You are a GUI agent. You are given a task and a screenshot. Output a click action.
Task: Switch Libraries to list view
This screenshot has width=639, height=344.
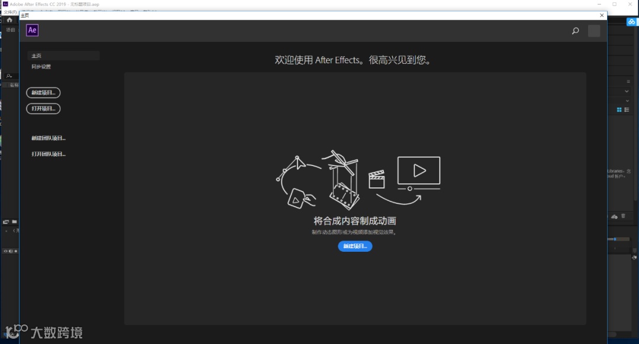627,110
